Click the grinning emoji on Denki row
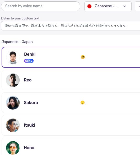140x155 pixels. (x=83, y=57)
